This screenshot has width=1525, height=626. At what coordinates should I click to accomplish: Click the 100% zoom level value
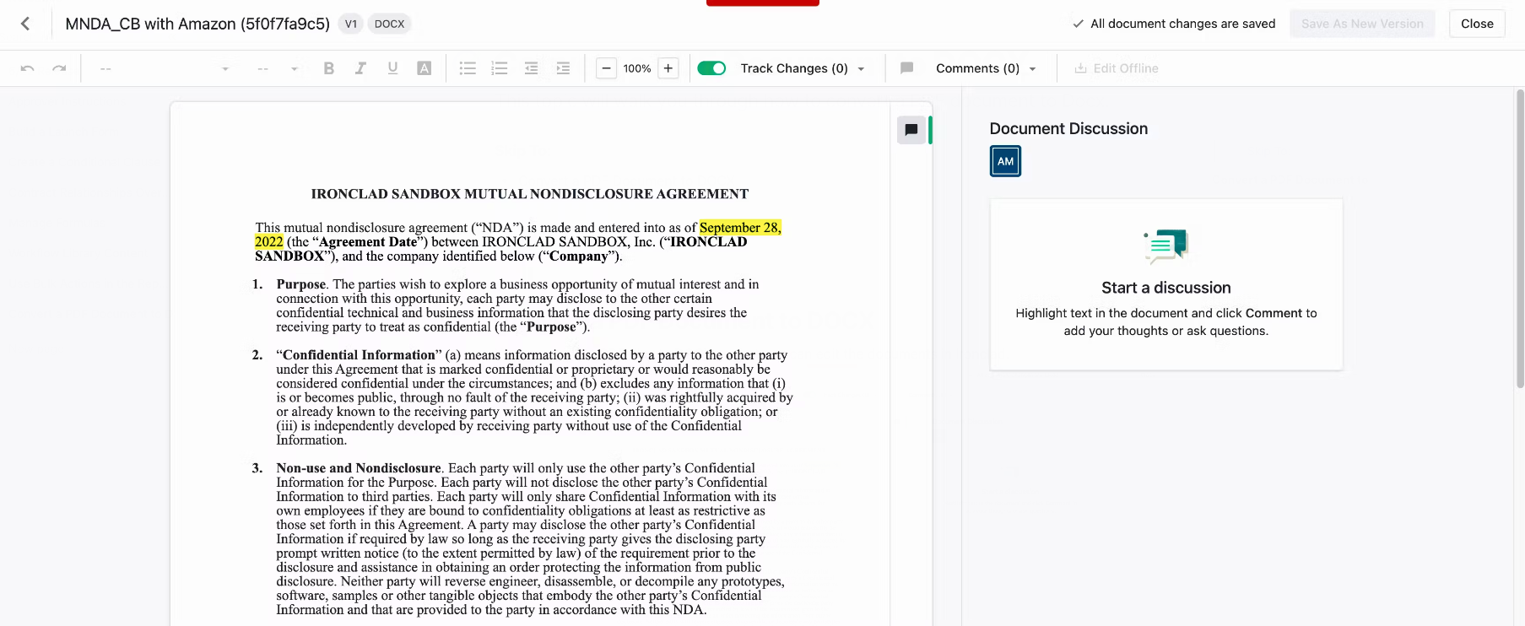tap(637, 68)
